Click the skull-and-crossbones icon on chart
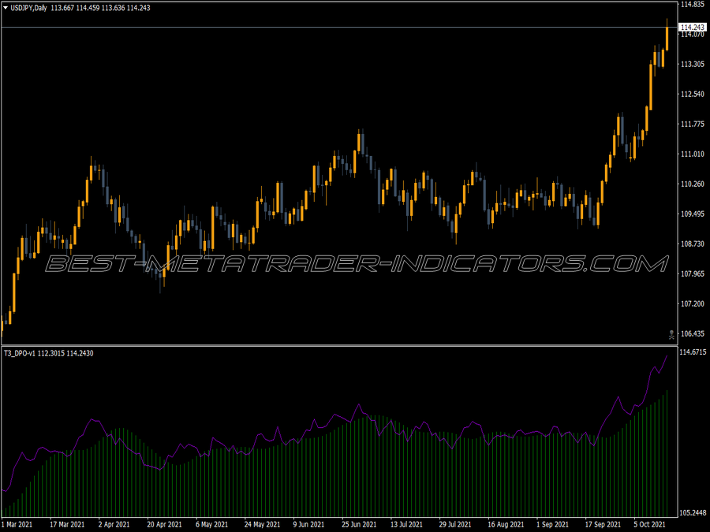 (671, 335)
